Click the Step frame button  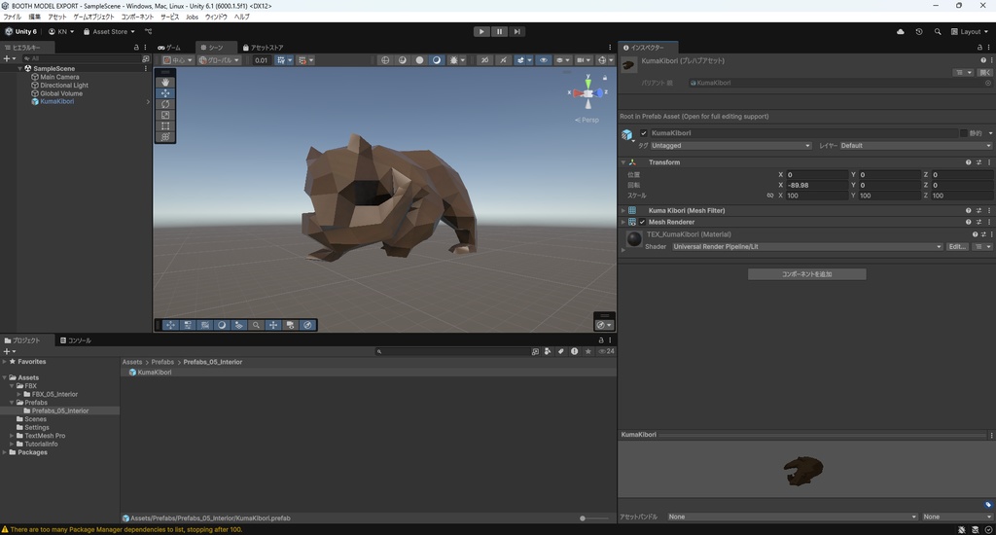click(517, 31)
